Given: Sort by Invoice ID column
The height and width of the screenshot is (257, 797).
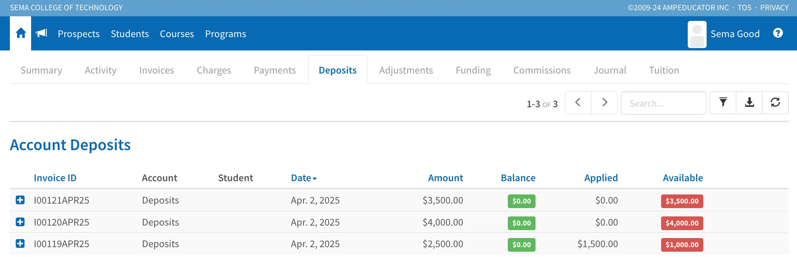Looking at the screenshot, I should (55, 178).
